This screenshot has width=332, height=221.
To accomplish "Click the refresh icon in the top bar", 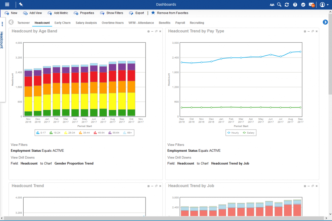I will 287,5.
